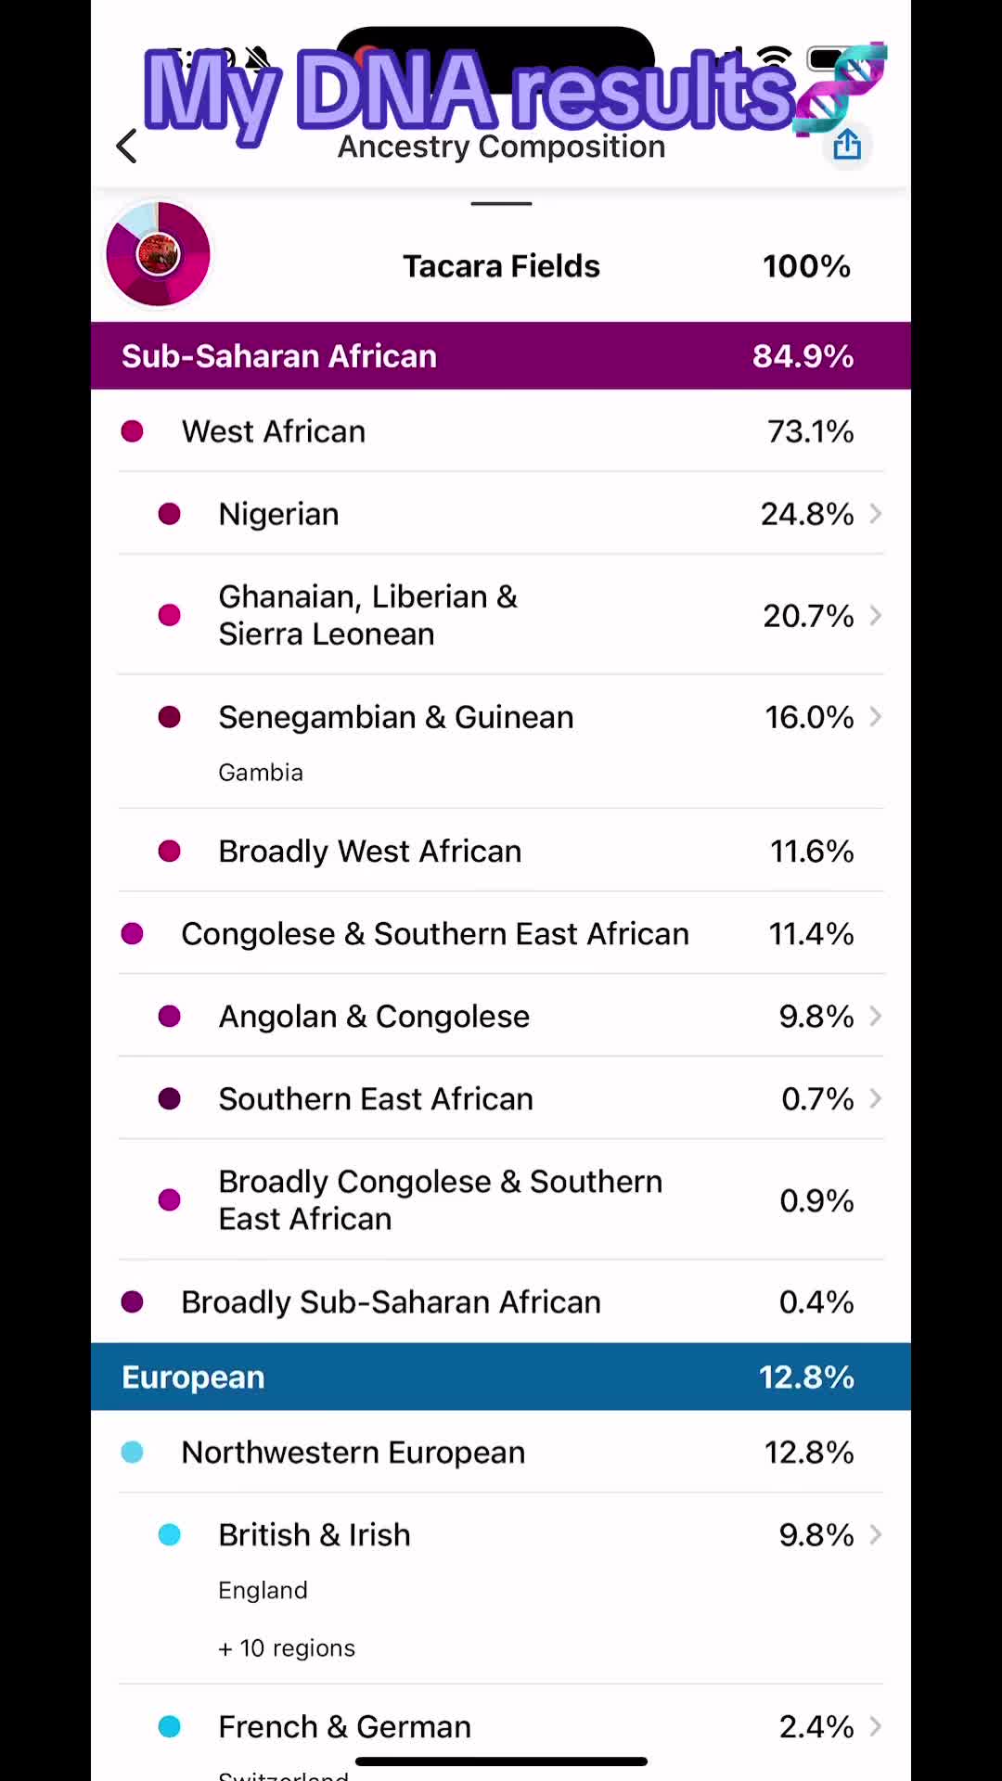Expand British & Irish details chevron

pyautogui.click(x=875, y=1535)
